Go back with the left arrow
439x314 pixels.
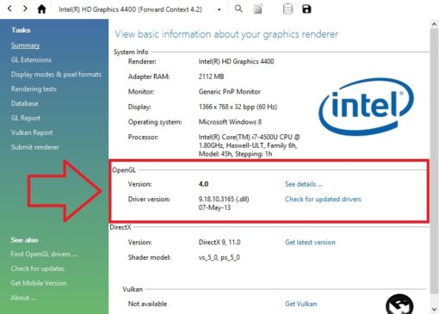coord(9,9)
